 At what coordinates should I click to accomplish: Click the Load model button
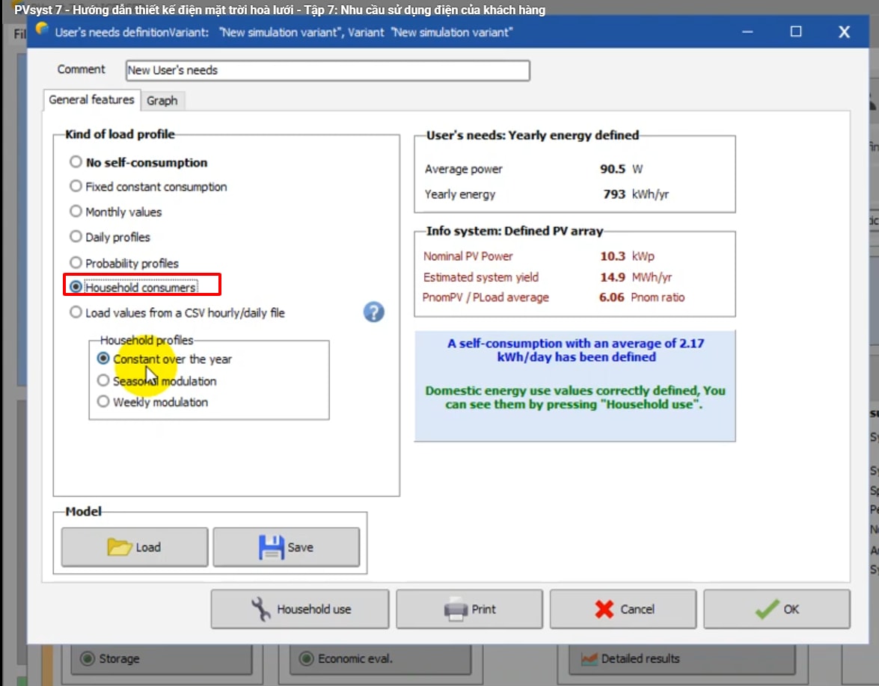coord(135,547)
